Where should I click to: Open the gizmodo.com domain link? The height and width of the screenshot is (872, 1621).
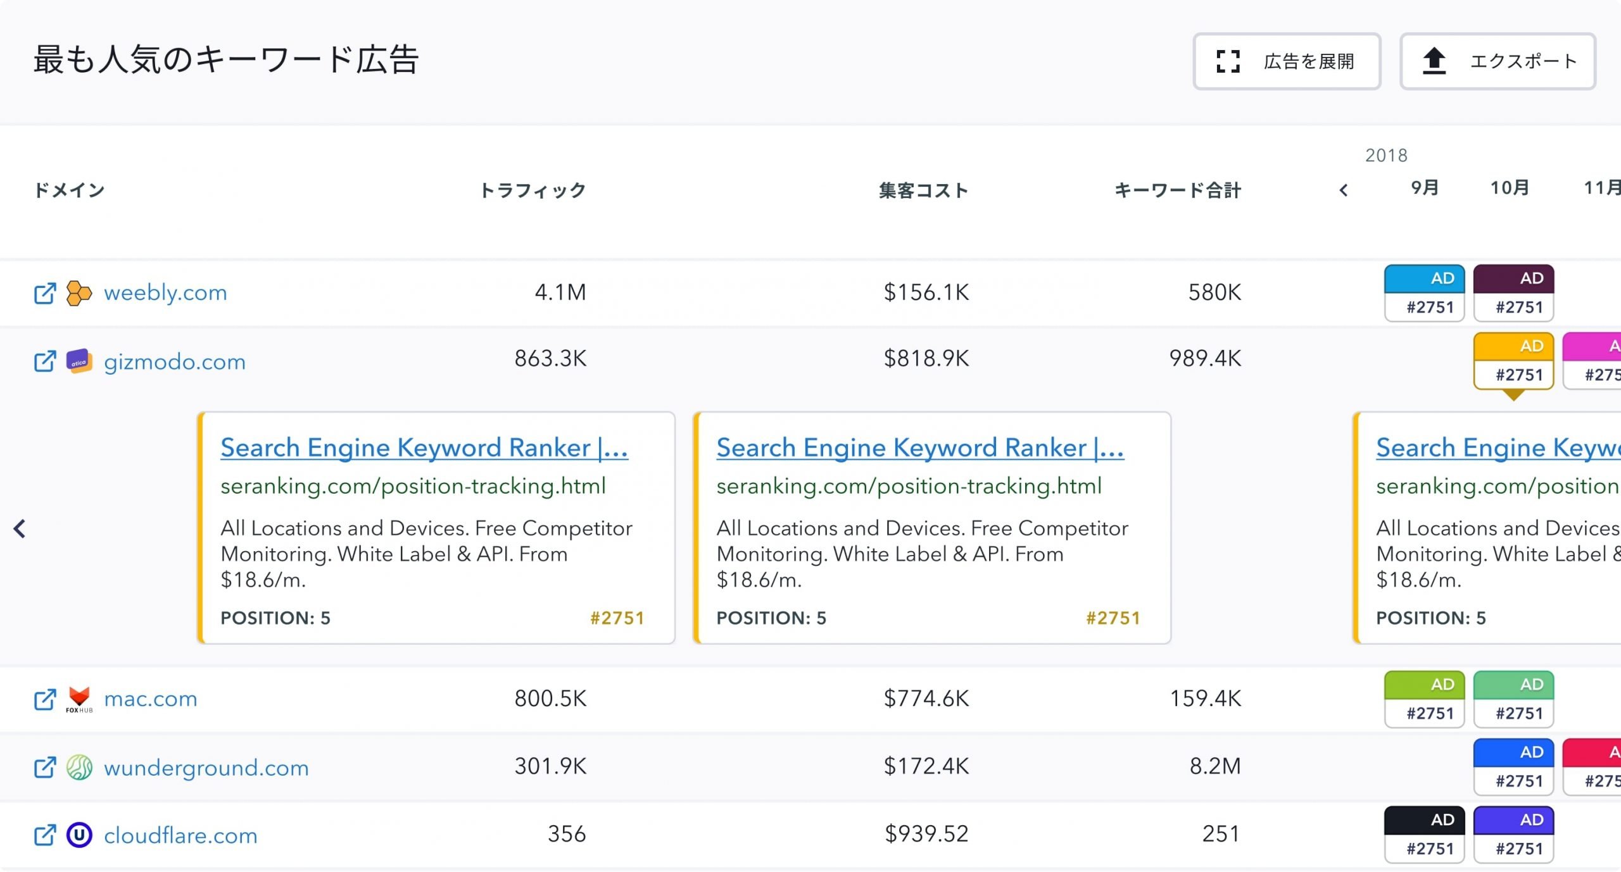pyautogui.click(x=175, y=361)
